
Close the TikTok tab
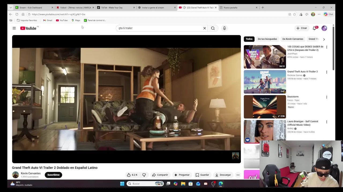point(134,7)
